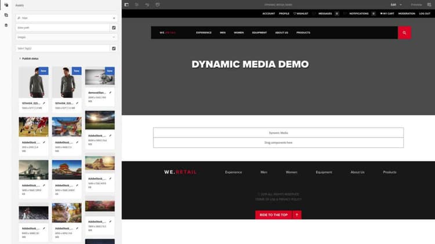Select ABOUT US in the main navigation
This screenshot has width=435, height=244.
coord(281,32)
